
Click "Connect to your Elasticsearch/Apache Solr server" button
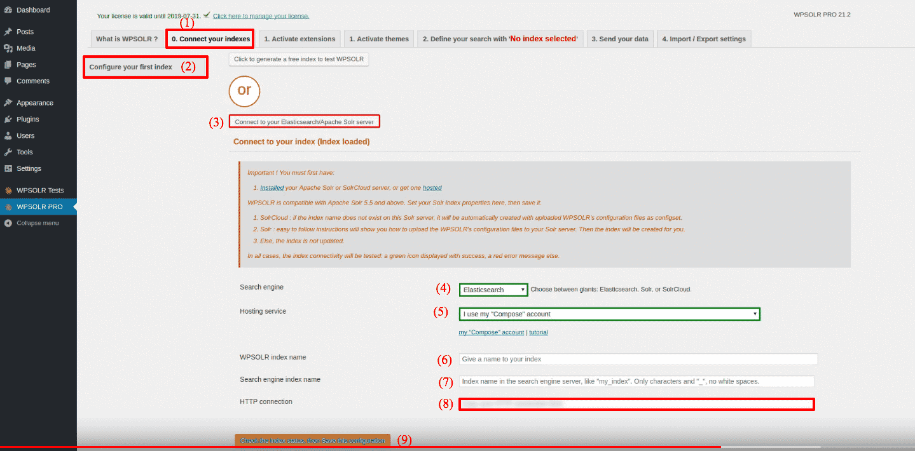pos(305,121)
